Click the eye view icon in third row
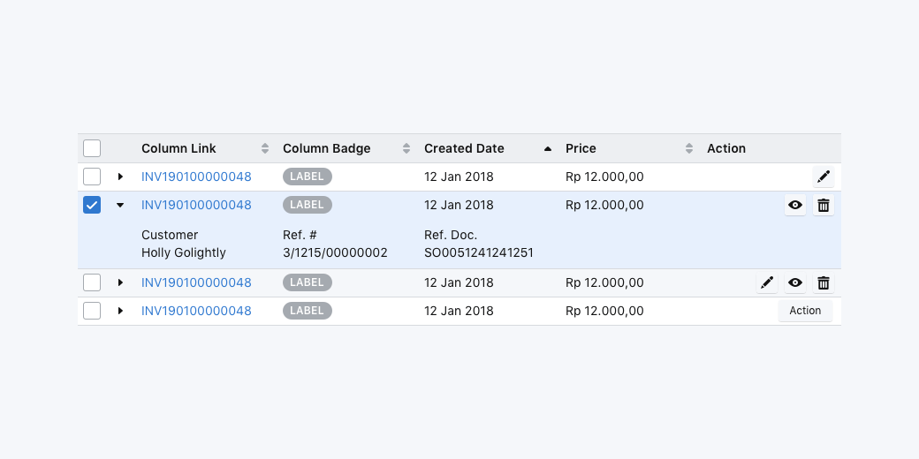Screen dimensions: 919x459 [795, 283]
